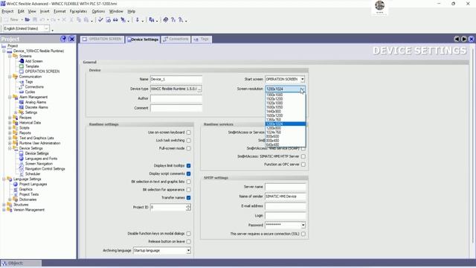Click the help book toolbar icon
Screen dimensions: 476x268
click(165, 20)
